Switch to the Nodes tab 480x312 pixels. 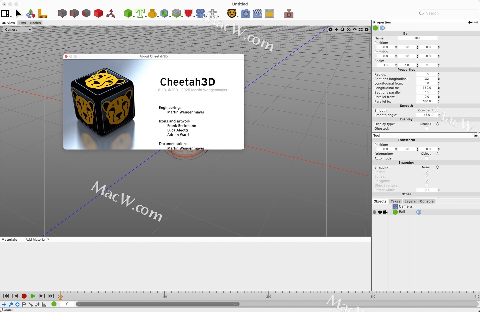pyautogui.click(x=35, y=23)
